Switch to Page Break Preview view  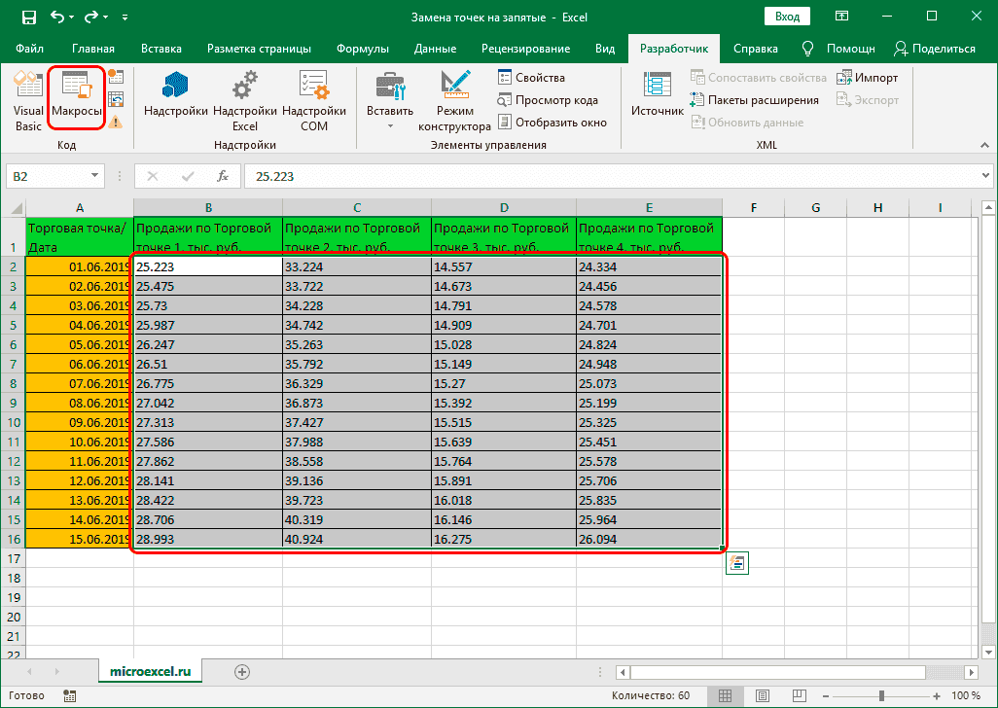point(798,696)
